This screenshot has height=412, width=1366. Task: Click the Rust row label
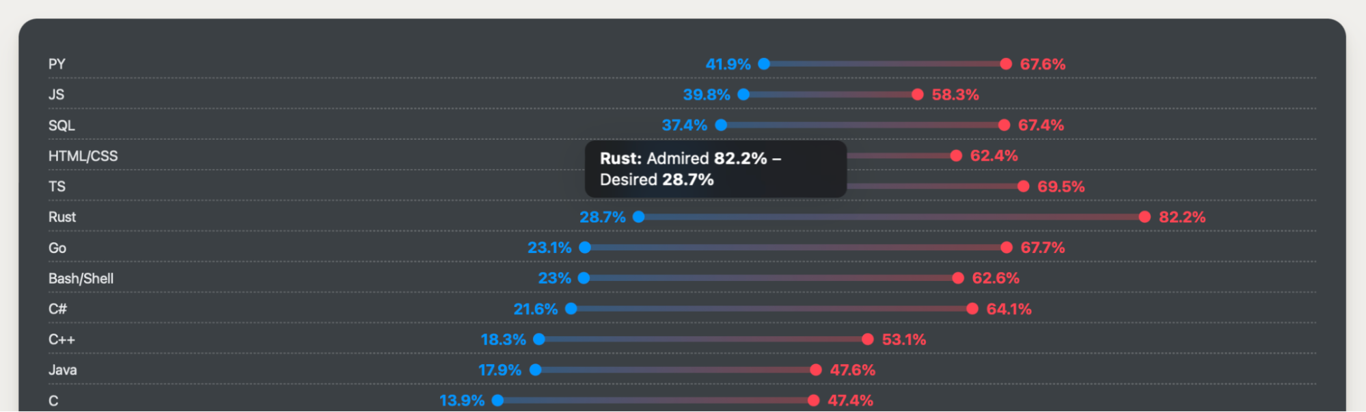pyautogui.click(x=62, y=217)
